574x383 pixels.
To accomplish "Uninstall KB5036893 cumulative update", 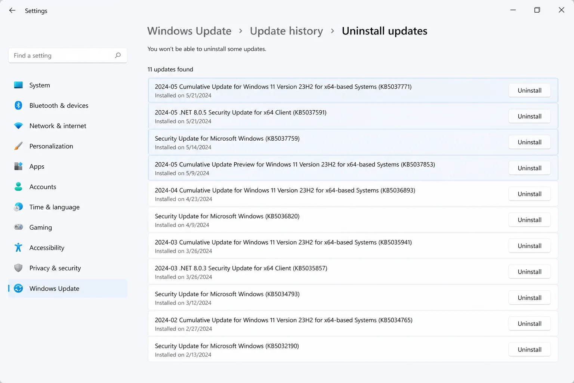I will 529,194.
